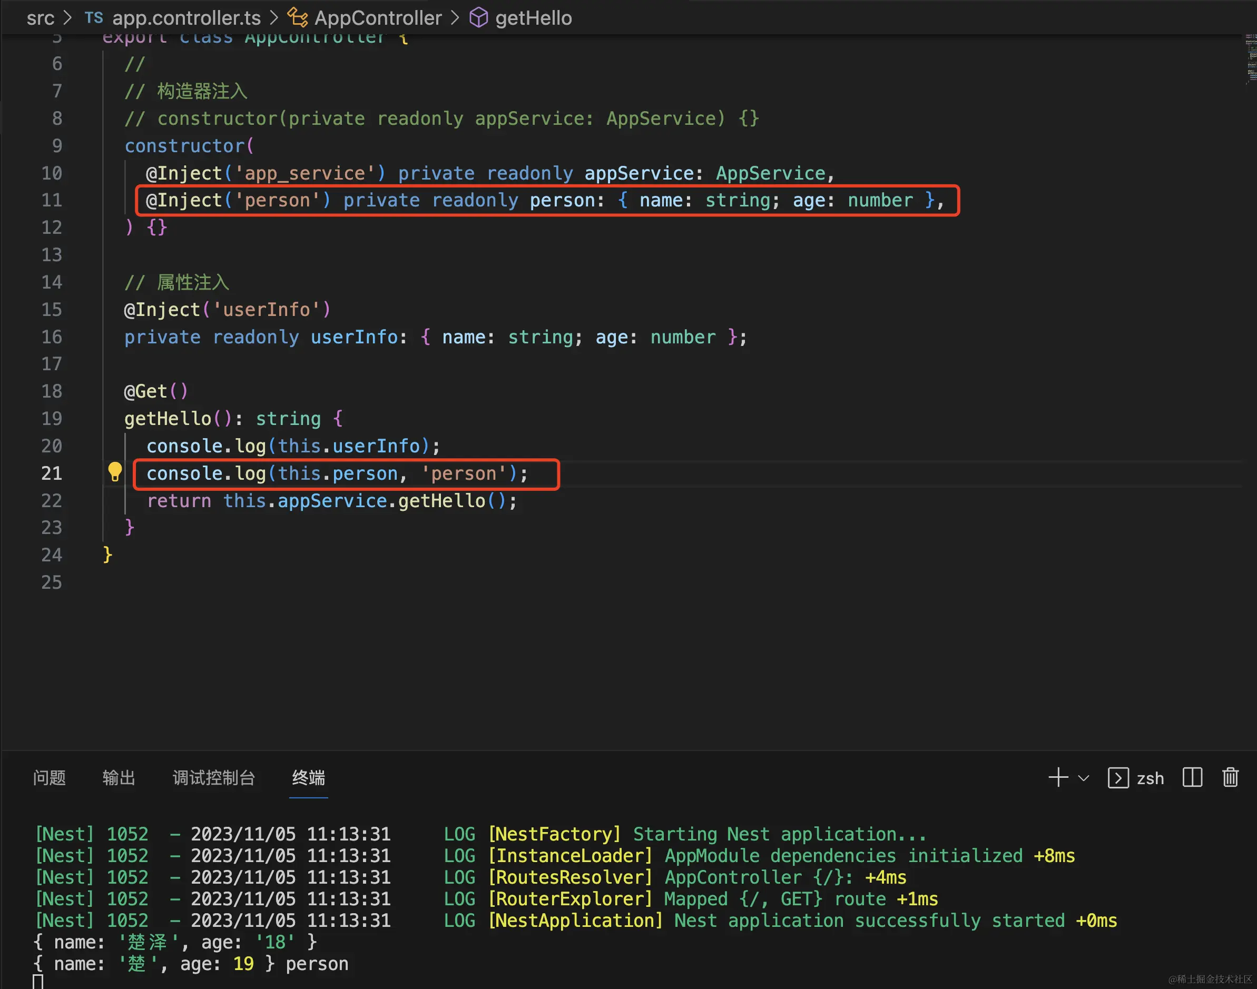Image resolution: width=1257 pixels, height=989 pixels.
Task: Click the class symbol icon beside AppController
Action: tap(298, 17)
